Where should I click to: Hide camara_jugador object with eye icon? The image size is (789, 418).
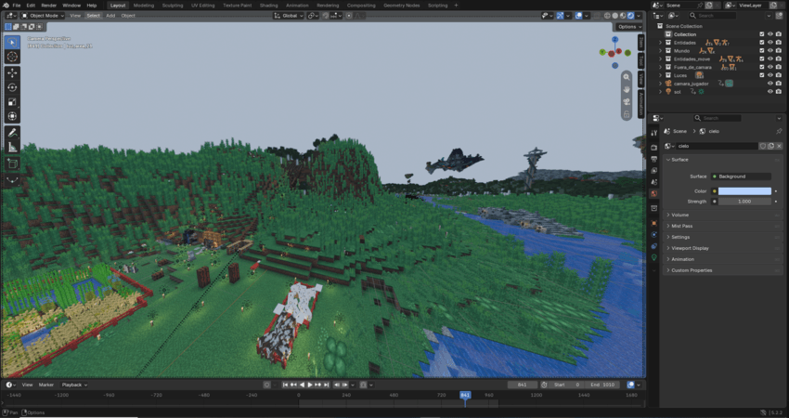pos(770,84)
